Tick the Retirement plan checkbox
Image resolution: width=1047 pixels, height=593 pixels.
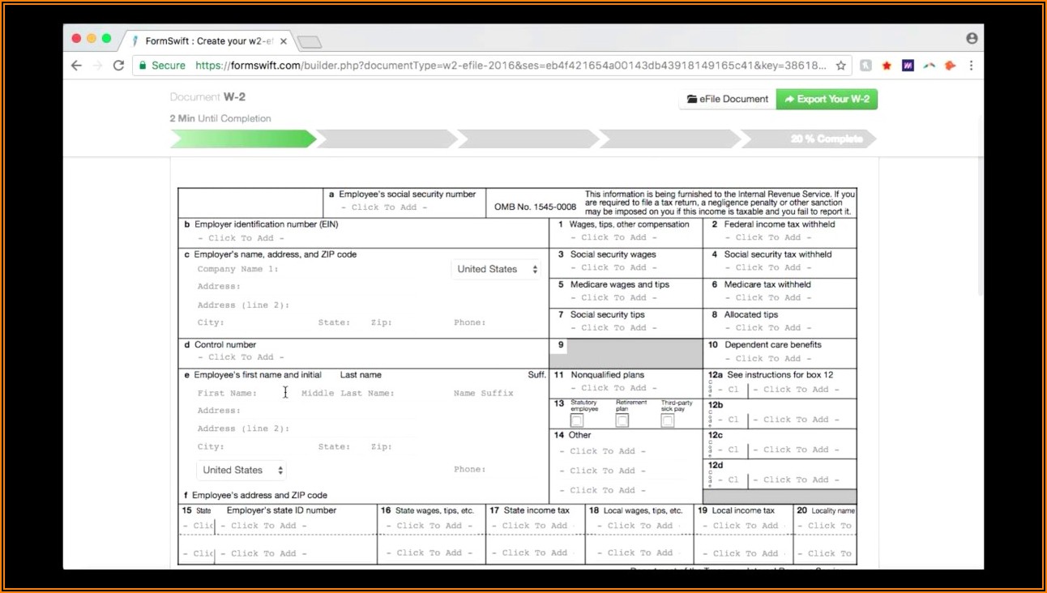tap(622, 420)
